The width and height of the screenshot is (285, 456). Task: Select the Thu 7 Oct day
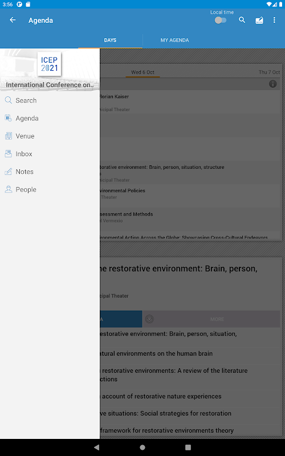[x=269, y=72]
